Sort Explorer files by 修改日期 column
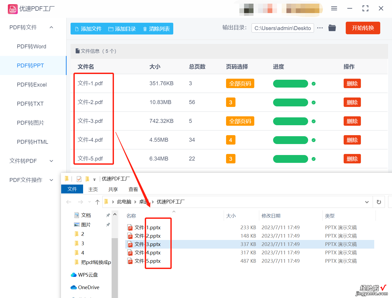Viewport: 392px width, 298px height. [271, 216]
